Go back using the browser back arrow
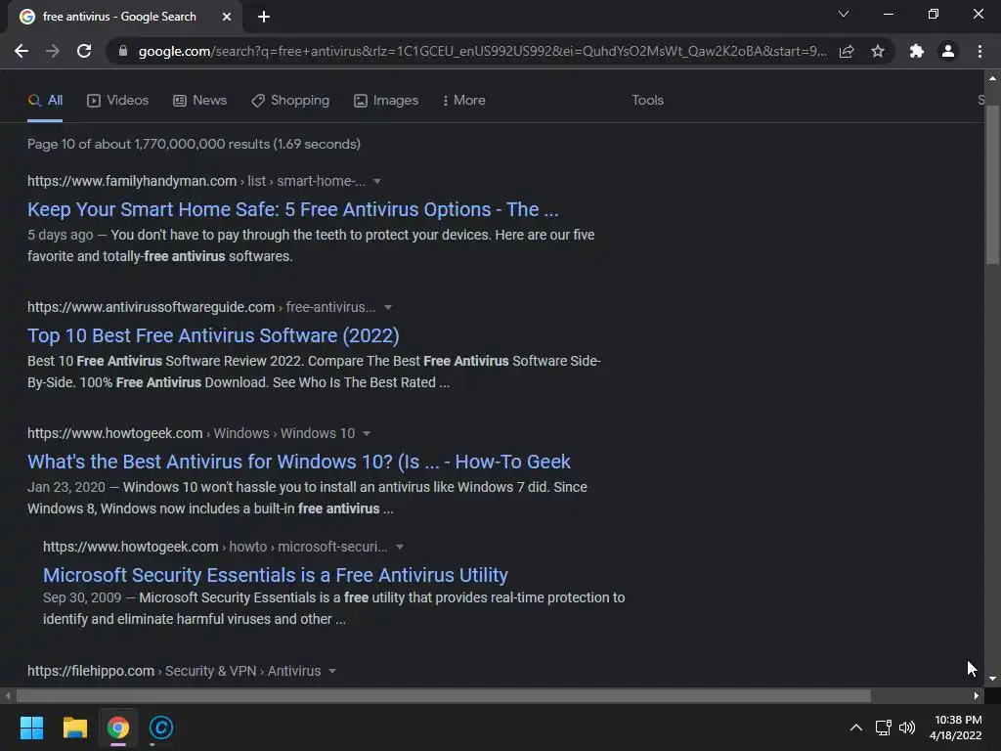The height and width of the screenshot is (751, 1001). click(22, 51)
